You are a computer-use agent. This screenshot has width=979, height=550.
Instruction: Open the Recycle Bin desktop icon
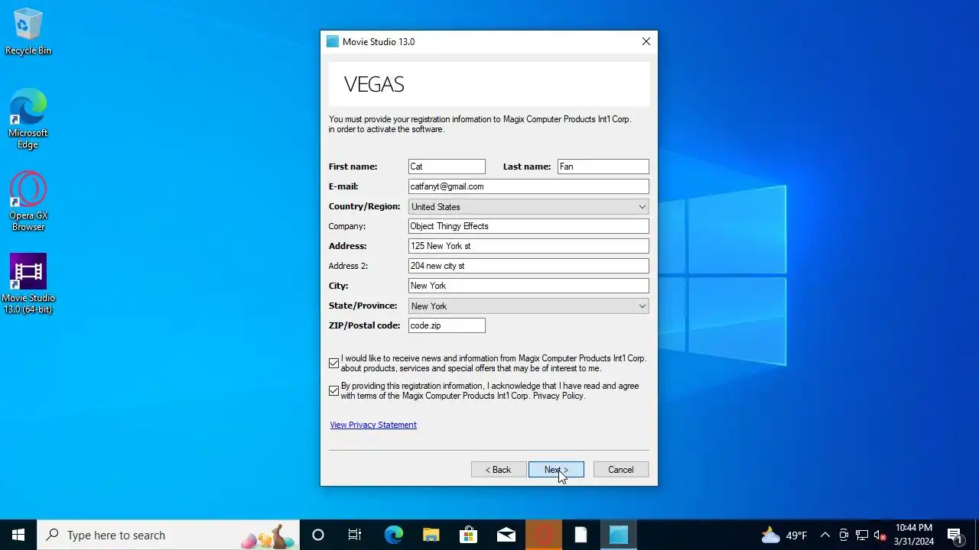coord(28,32)
